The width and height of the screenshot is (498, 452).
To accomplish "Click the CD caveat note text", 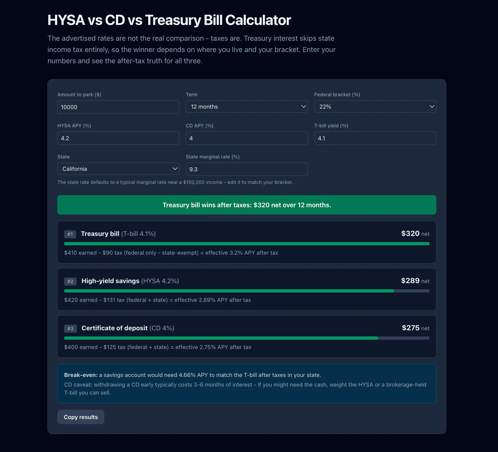I will point(245,389).
